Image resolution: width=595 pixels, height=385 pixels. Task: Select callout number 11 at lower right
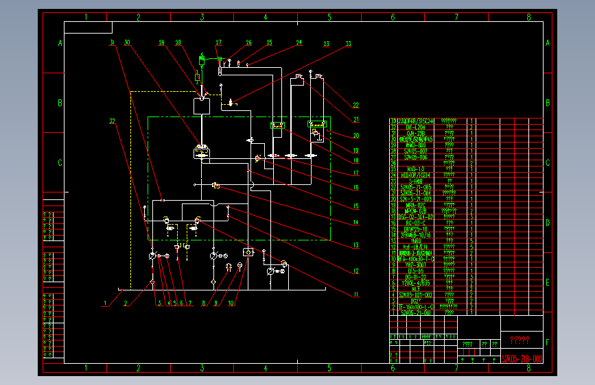click(x=356, y=294)
